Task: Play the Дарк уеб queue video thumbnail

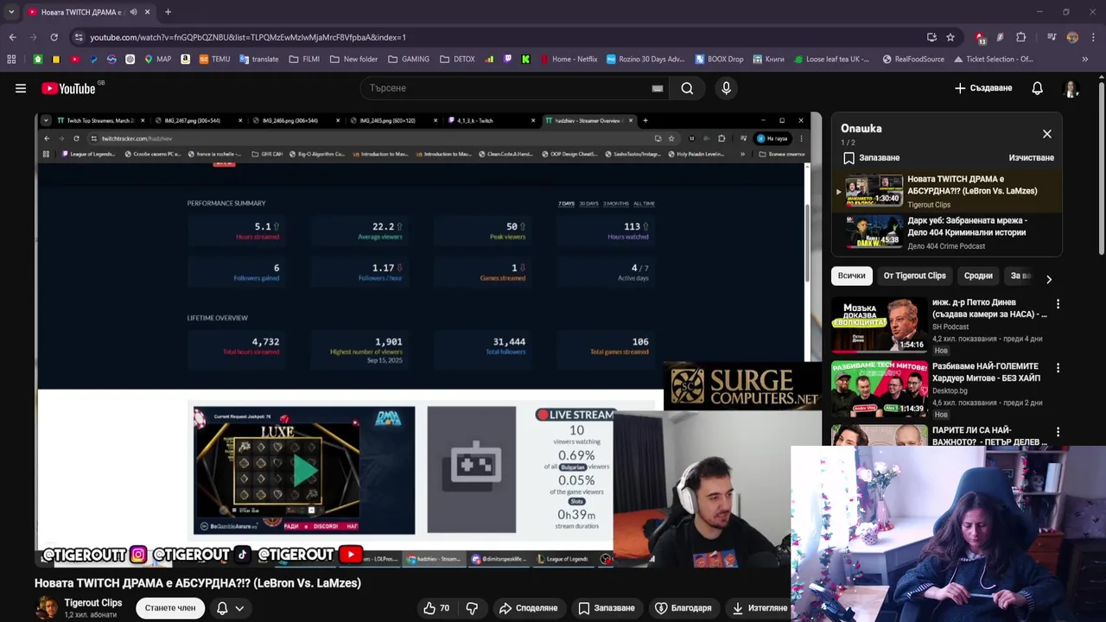Action: coord(874,232)
